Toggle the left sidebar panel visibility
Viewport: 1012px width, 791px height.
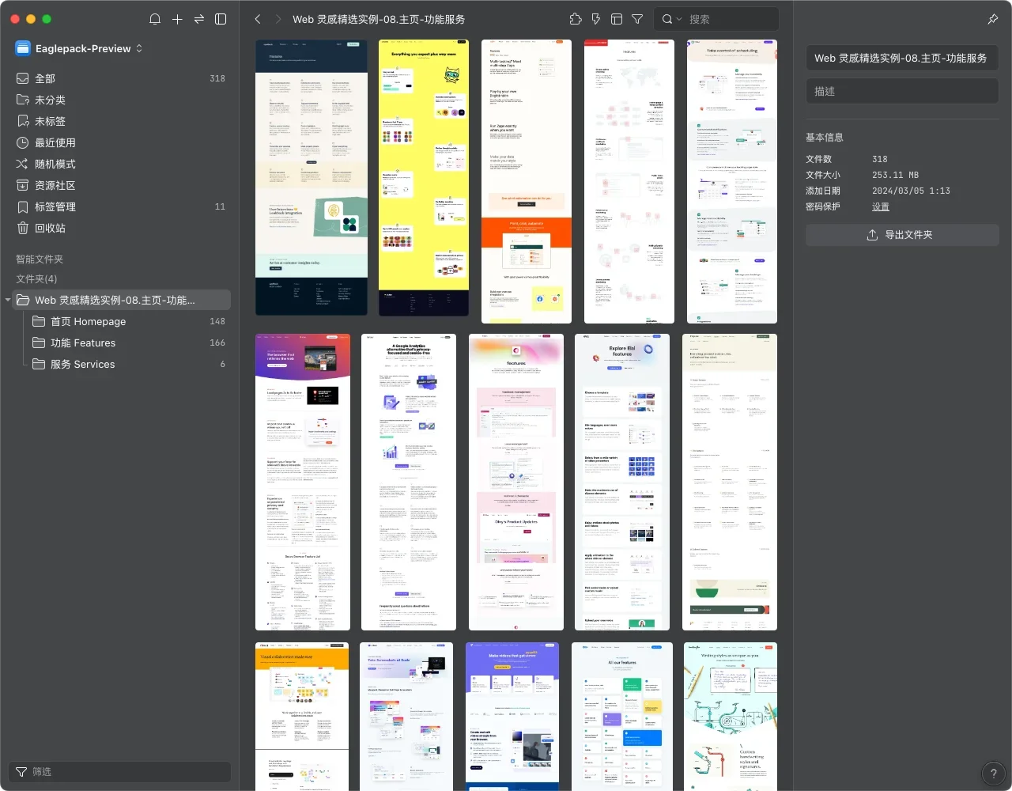(x=221, y=19)
